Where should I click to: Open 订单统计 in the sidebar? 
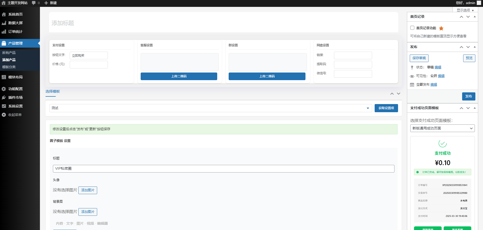coord(16,32)
